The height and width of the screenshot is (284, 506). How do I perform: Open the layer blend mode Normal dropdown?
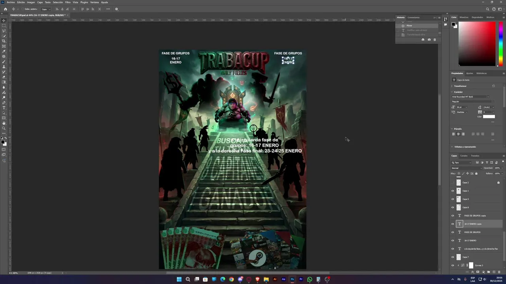click(466, 168)
